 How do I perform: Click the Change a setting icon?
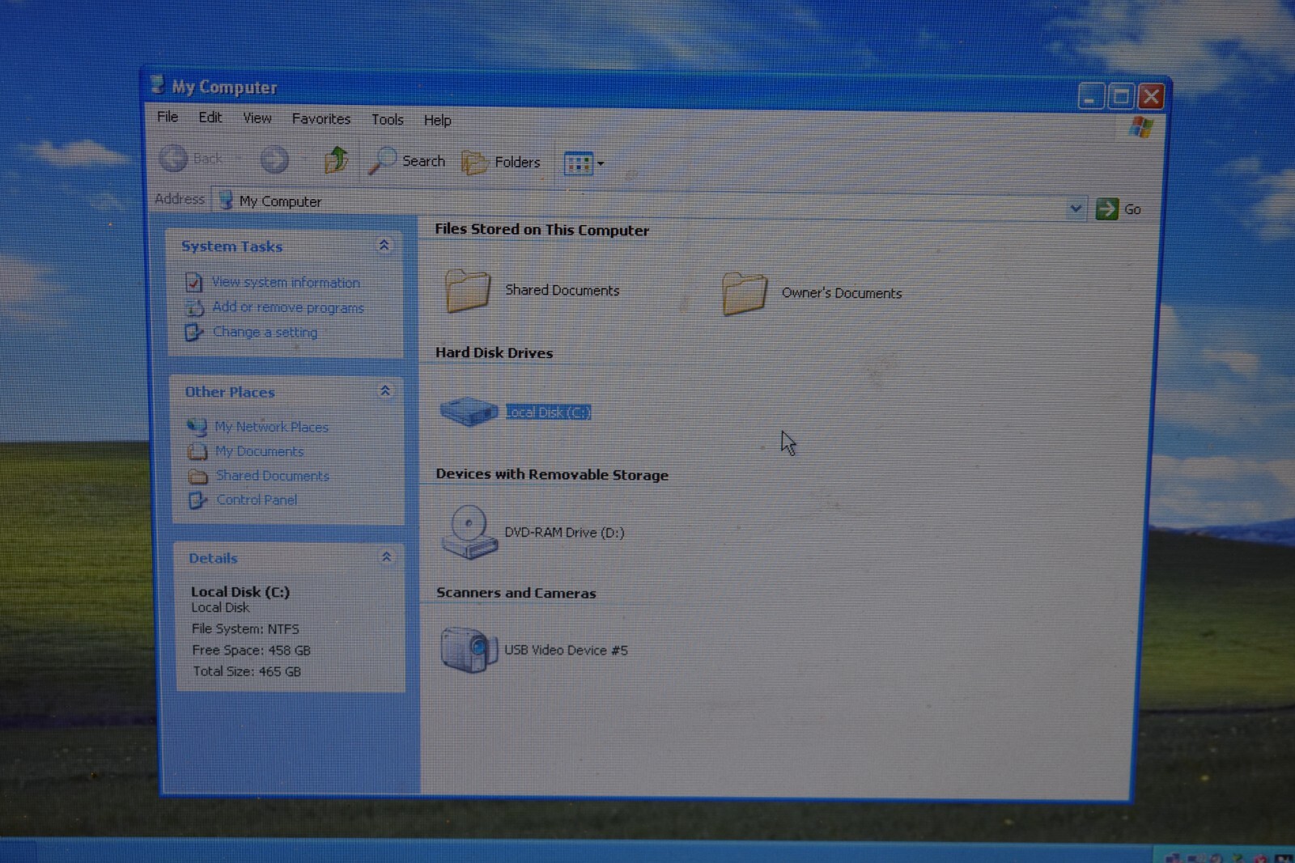pyautogui.click(x=193, y=332)
